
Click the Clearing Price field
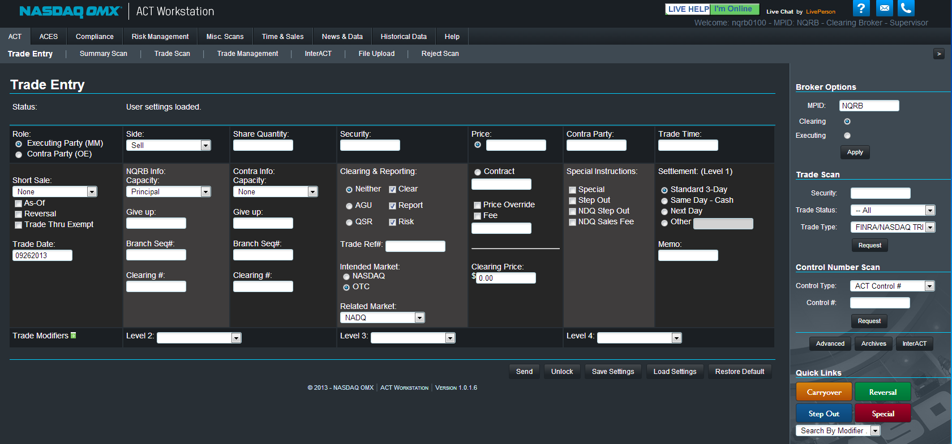click(x=505, y=278)
